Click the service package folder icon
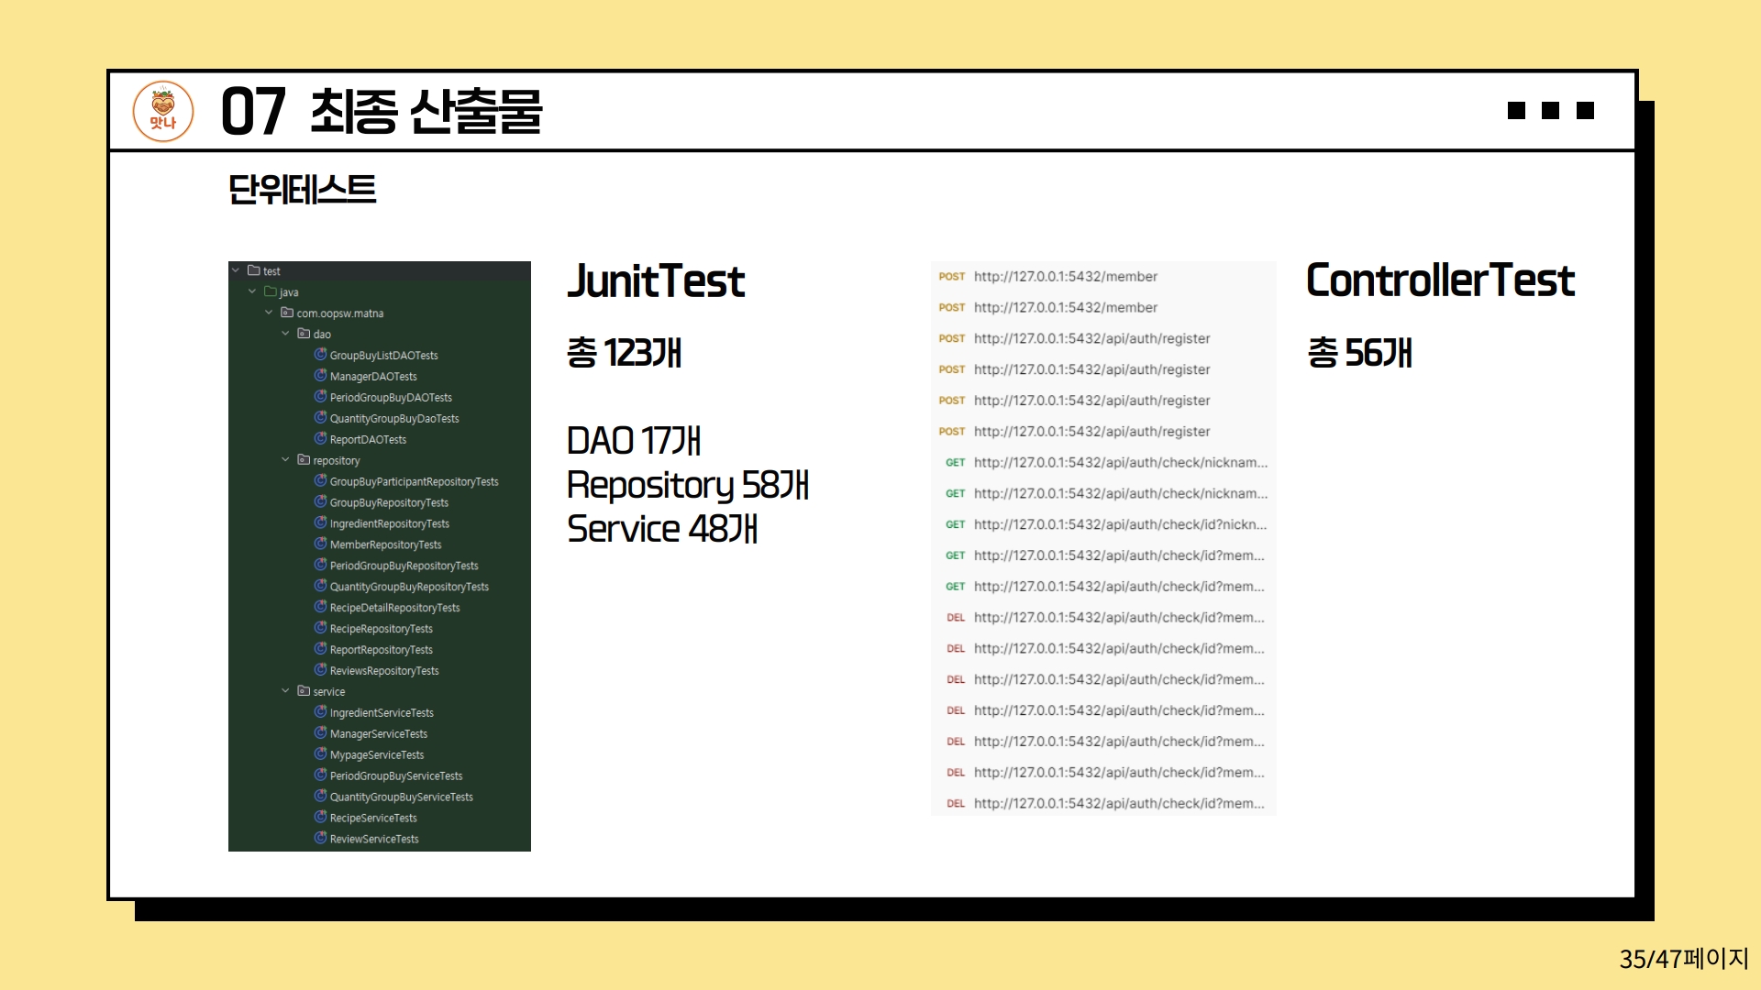 click(x=304, y=691)
